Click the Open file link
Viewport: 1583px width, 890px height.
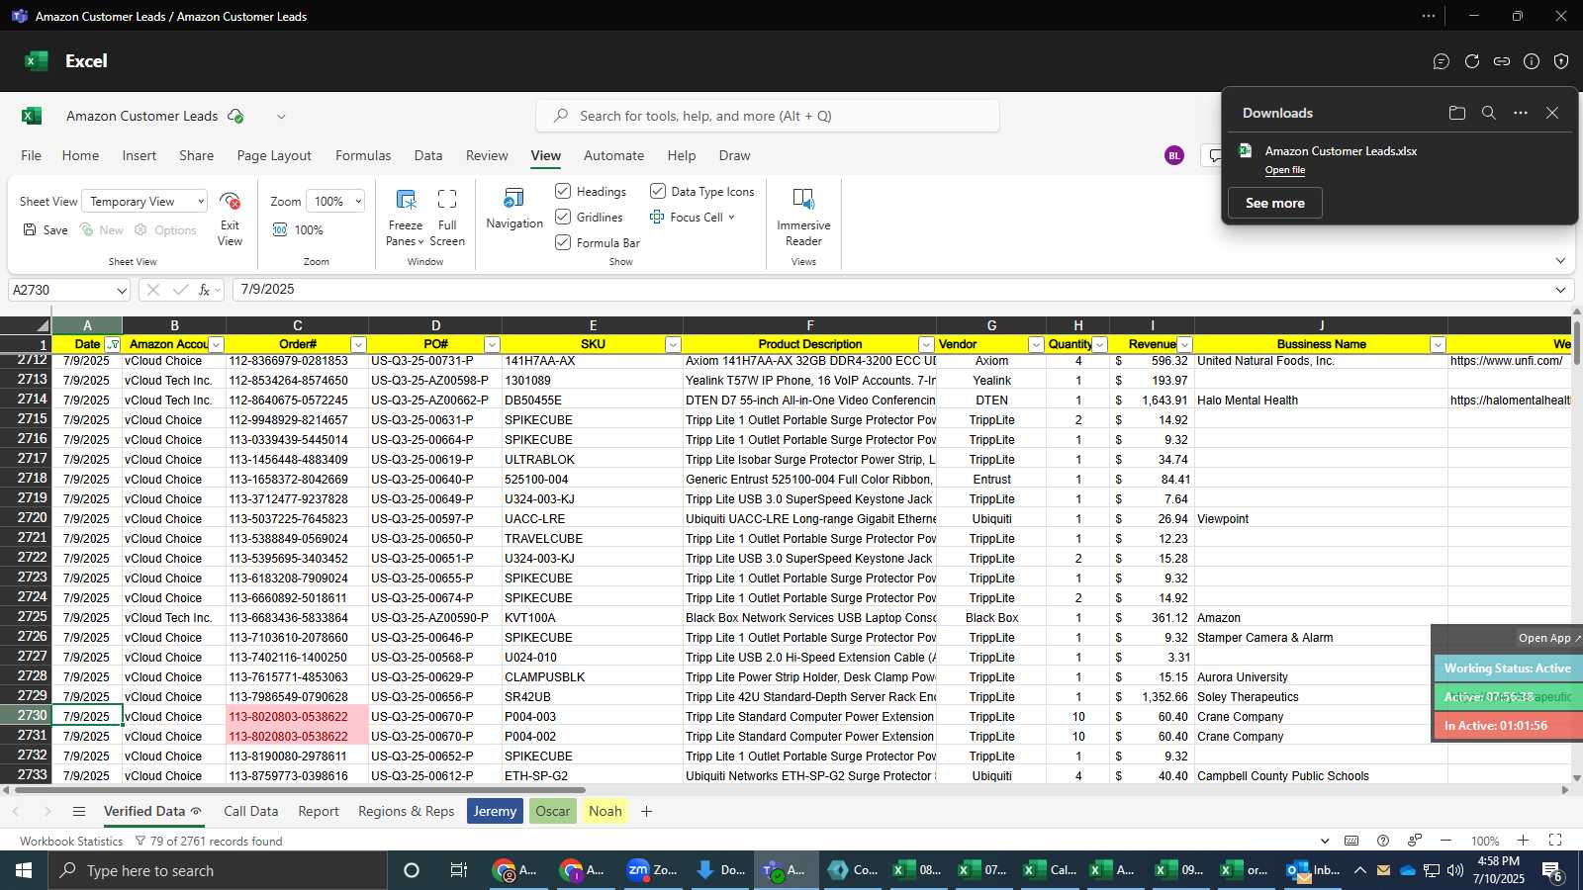[1285, 170]
